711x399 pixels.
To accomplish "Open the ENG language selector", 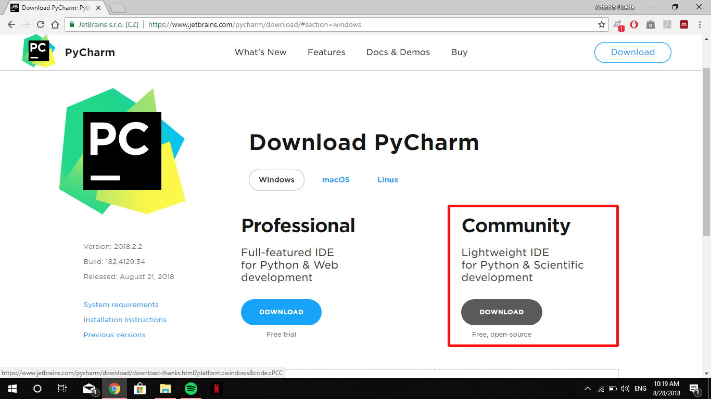I will (x=640, y=388).
